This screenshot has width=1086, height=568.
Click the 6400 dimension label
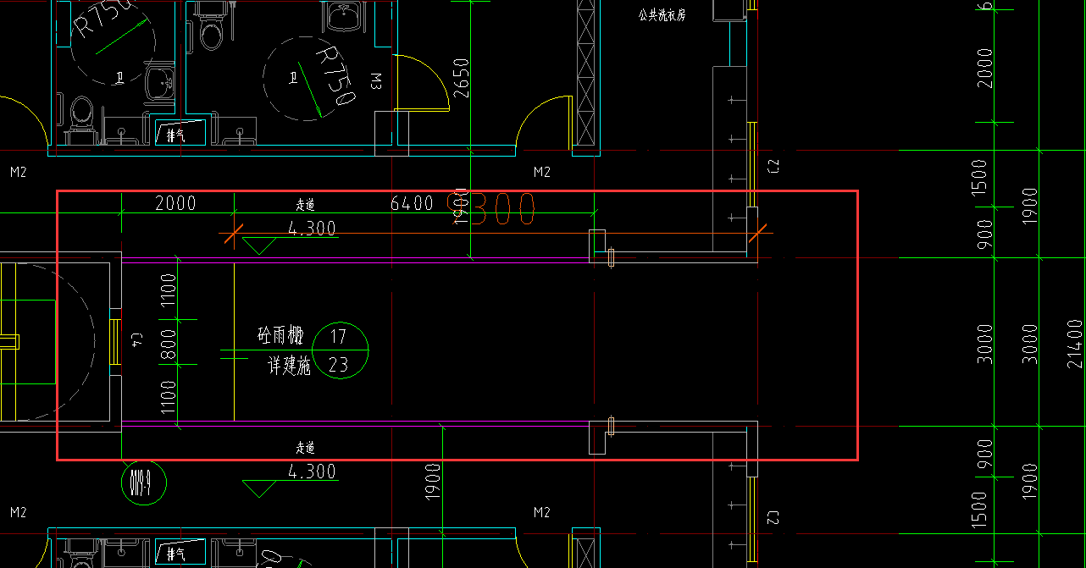(x=412, y=203)
